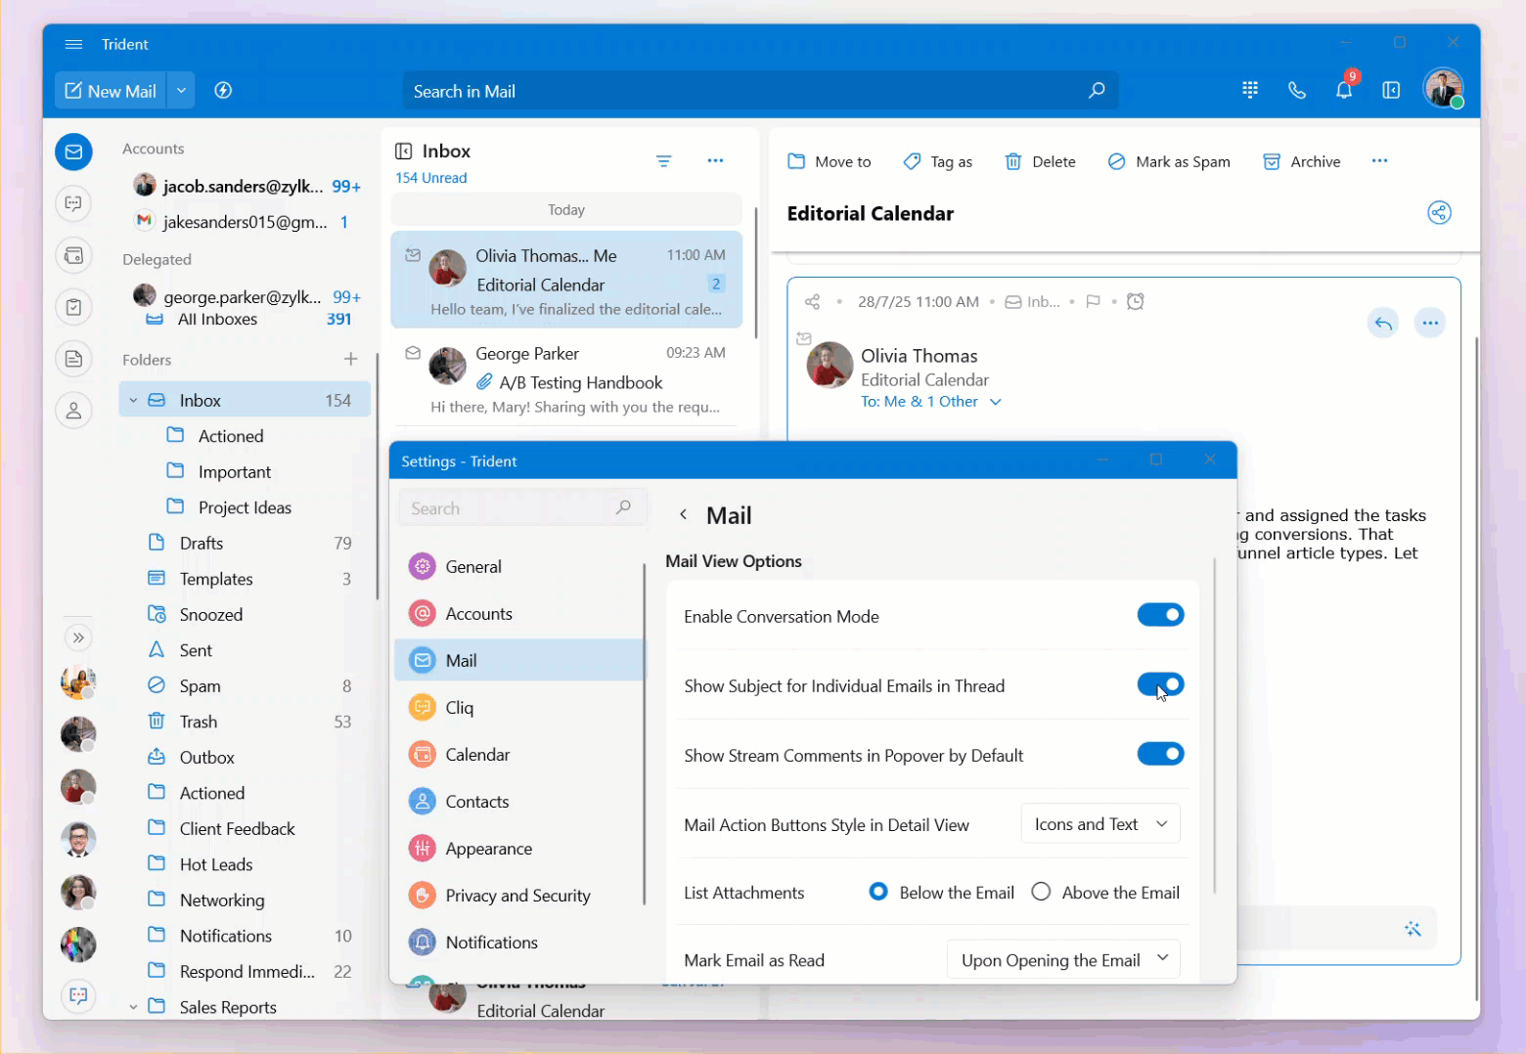
Task: Open the Client Feedback folder
Action: (245, 828)
